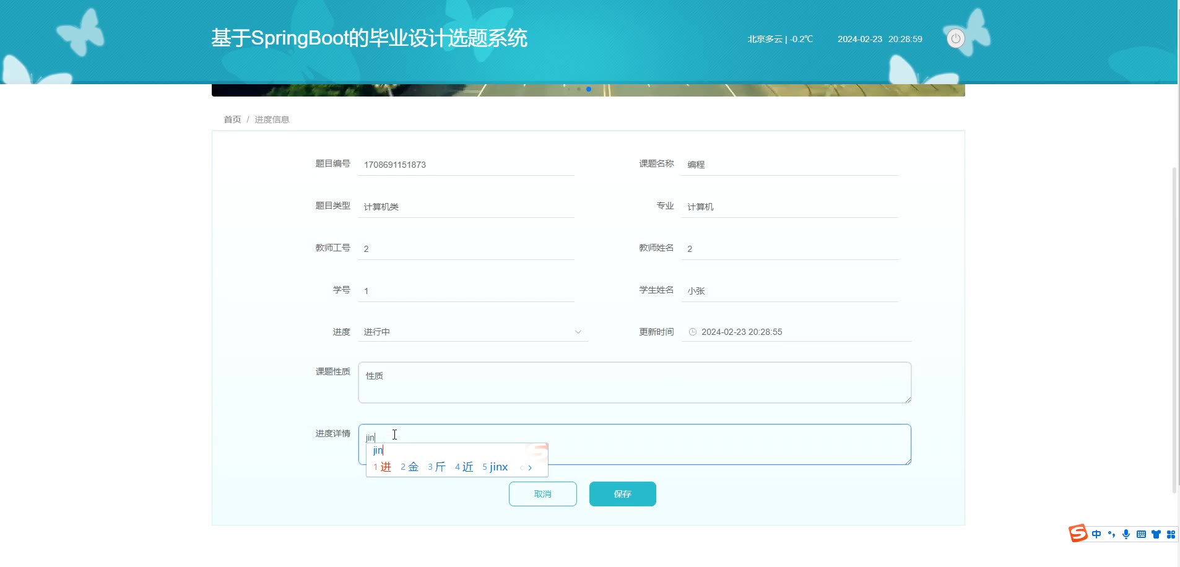Open Sogou voice input microphone
Viewport: 1180px width, 567px height.
1126,534
